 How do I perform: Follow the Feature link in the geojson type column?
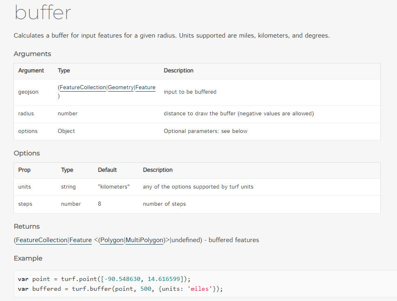pyautogui.click(x=145, y=87)
